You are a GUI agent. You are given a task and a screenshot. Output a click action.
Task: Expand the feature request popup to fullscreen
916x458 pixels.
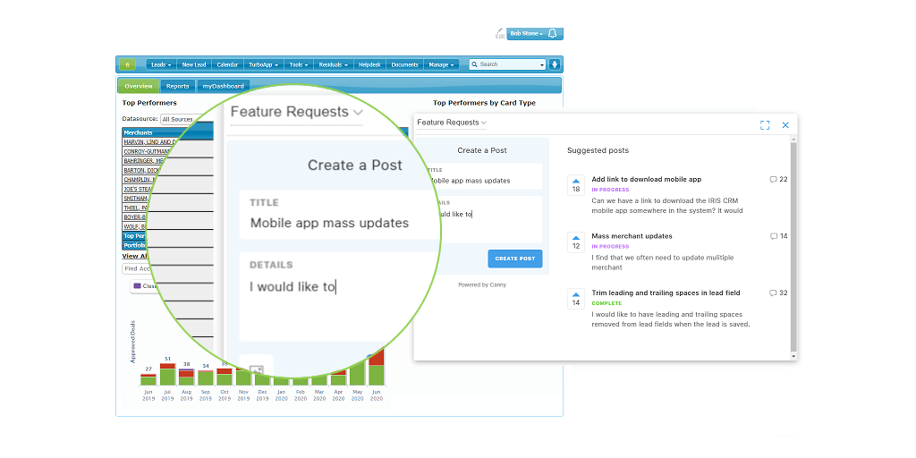765,125
